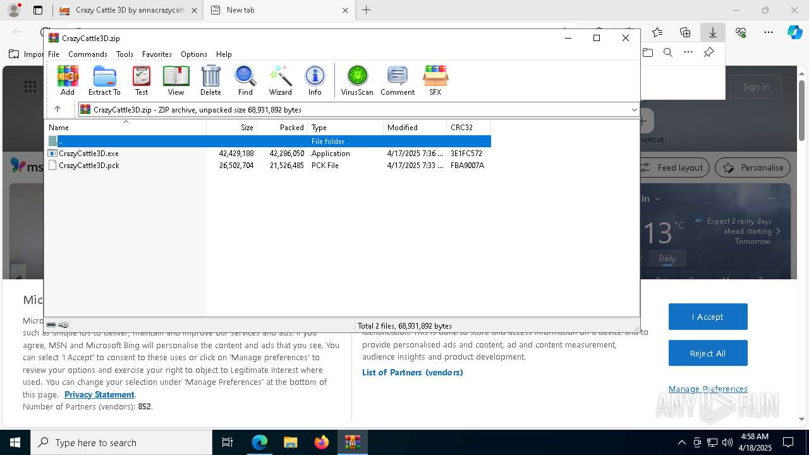Open the Copilot icon in Edge
Viewport: 809px width, 455px height.
click(x=795, y=32)
